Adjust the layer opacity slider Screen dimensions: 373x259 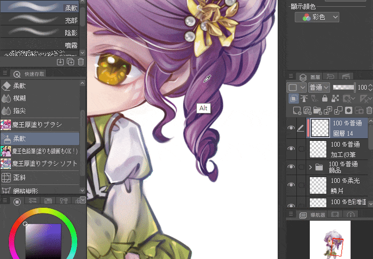click(344, 88)
